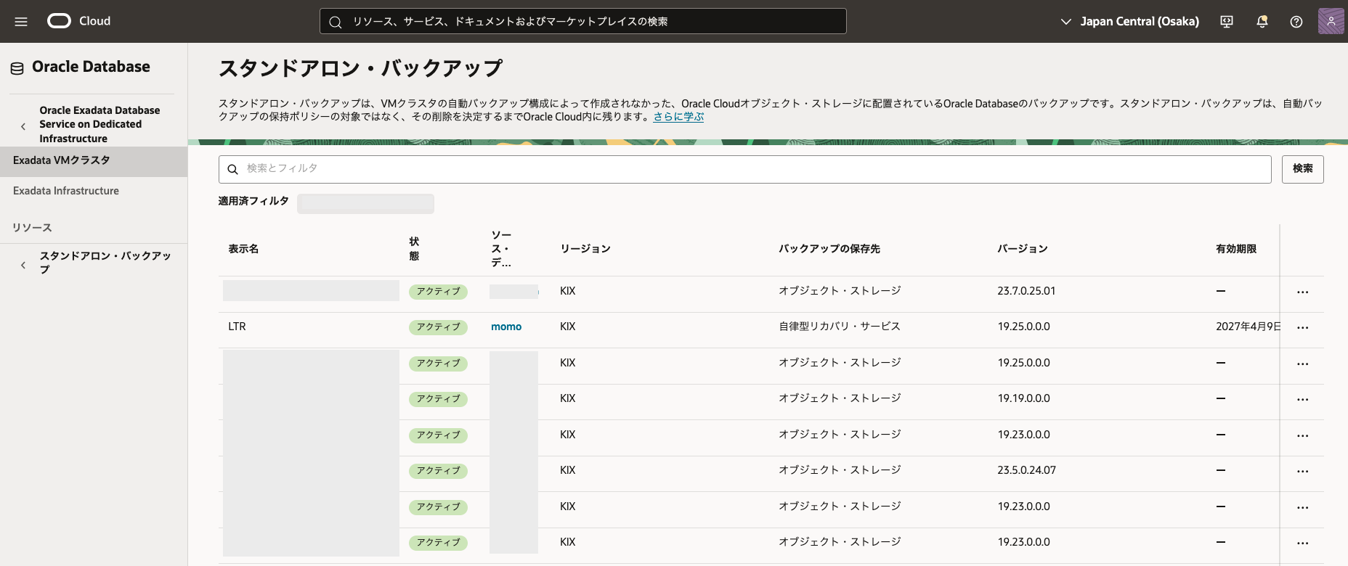Open the help question mark menu
This screenshot has width=1348, height=566.
click(1296, 22)
